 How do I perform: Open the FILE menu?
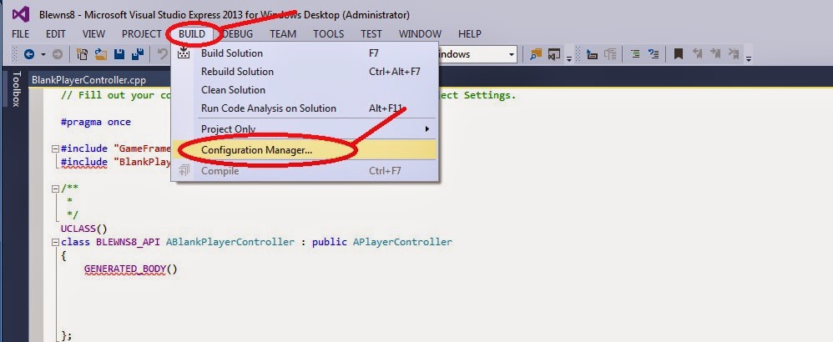(x=20, y=34)
